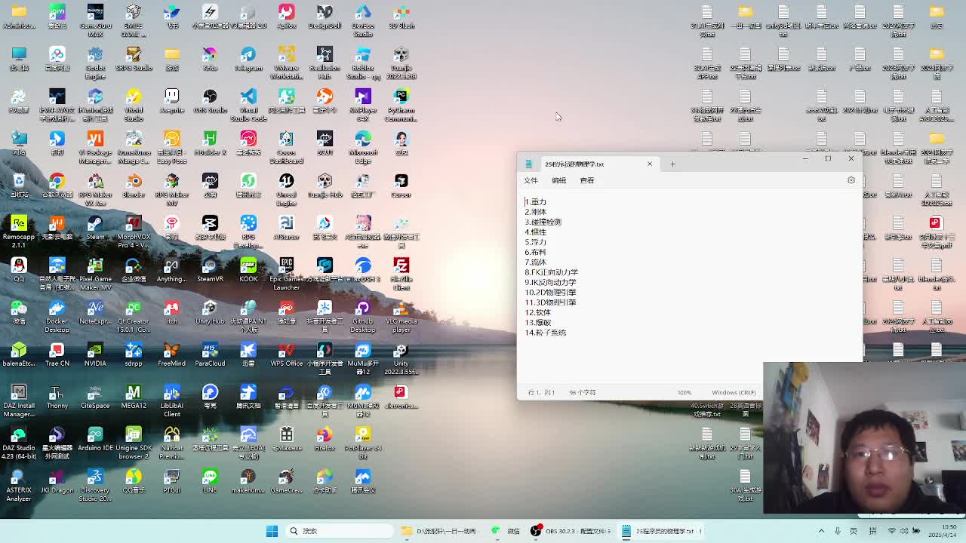This screenshot has width=966, height=543.
Task: Open the OBS 30.2.3 taskbar item
Action: point(571,531)
